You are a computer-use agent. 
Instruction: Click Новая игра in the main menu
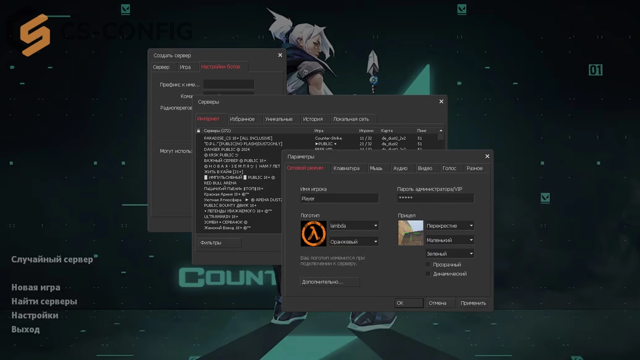pyautogui.click(x=36, y=288)
